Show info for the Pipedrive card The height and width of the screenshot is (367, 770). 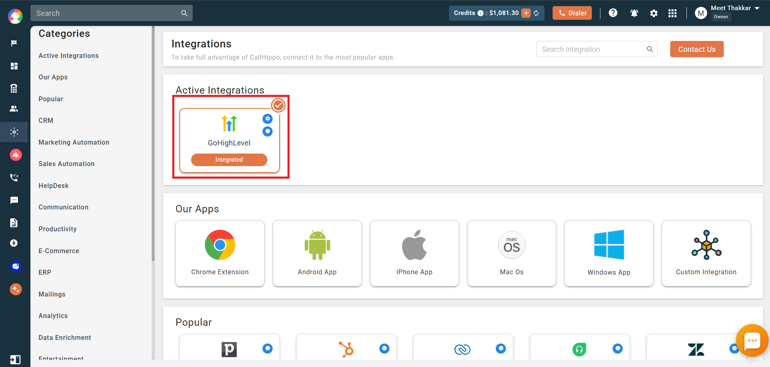(267, 348)
